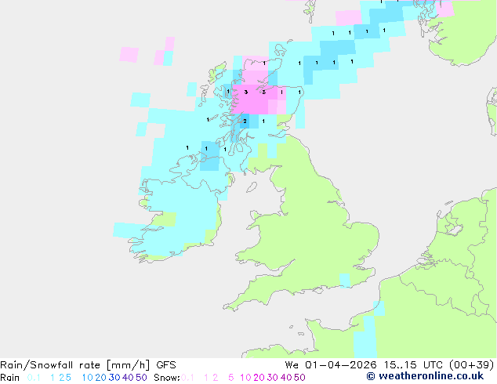Select the Snow 5 legend value

(x=231, y=378)
